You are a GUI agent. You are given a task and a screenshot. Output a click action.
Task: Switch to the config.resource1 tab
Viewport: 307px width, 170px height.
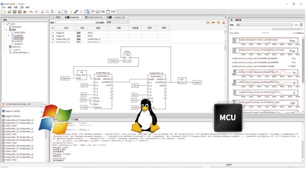tap(94, 17)
